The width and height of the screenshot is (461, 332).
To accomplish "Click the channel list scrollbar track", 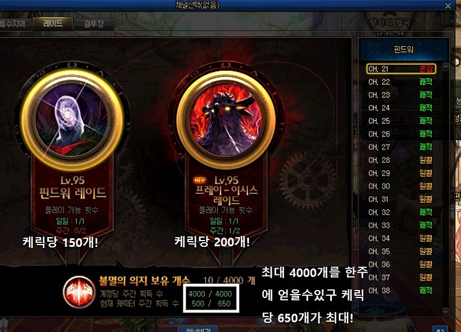I will (445, 189).
